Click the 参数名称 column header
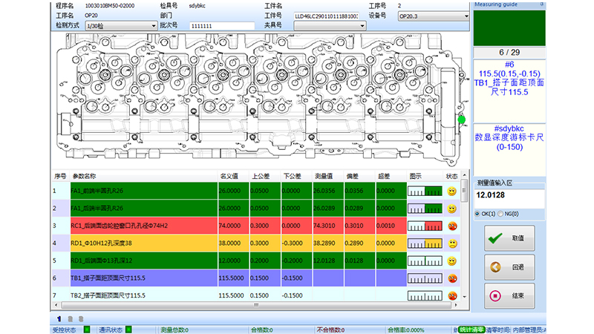Image resolution: width=594 pixels, height=334 pixels. click(84, 176)
